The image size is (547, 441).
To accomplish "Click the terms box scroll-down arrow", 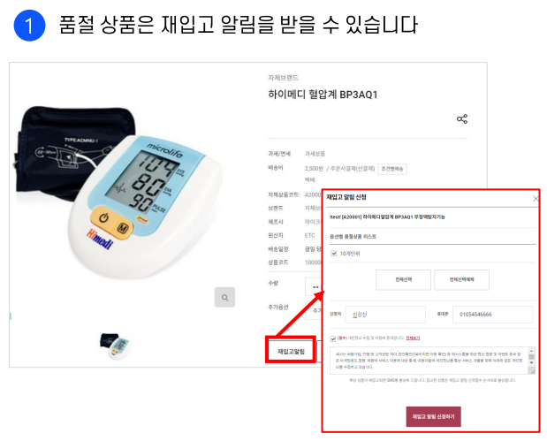I will coord(531,363).
